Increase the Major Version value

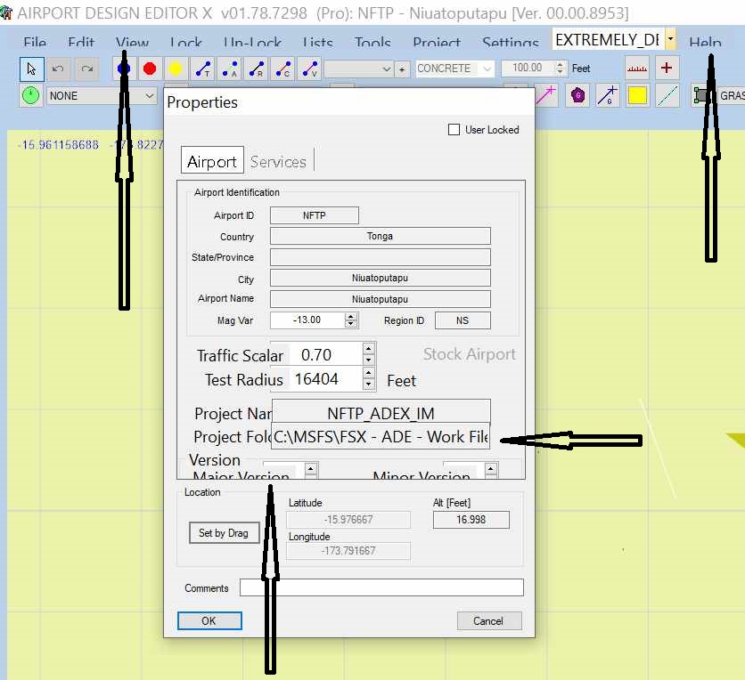click(x=311, y=469)
